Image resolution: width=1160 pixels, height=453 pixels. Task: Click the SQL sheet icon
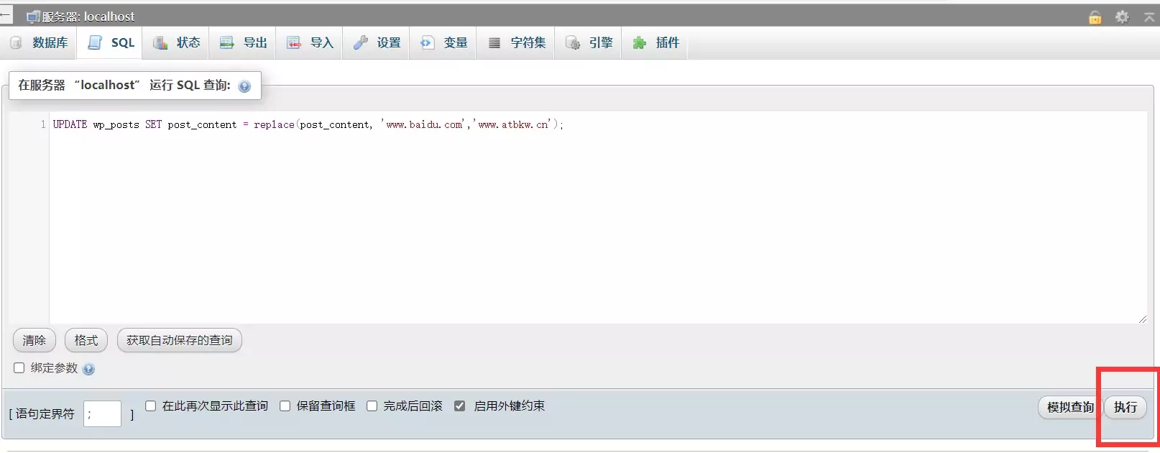[x=95, y=43]
